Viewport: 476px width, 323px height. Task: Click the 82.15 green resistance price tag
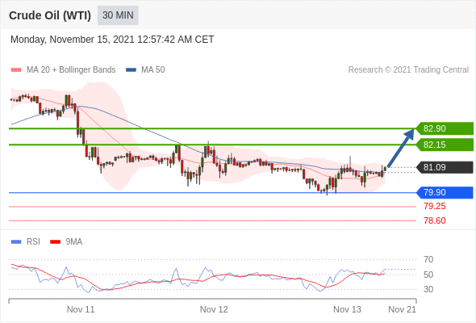(445, 145)
